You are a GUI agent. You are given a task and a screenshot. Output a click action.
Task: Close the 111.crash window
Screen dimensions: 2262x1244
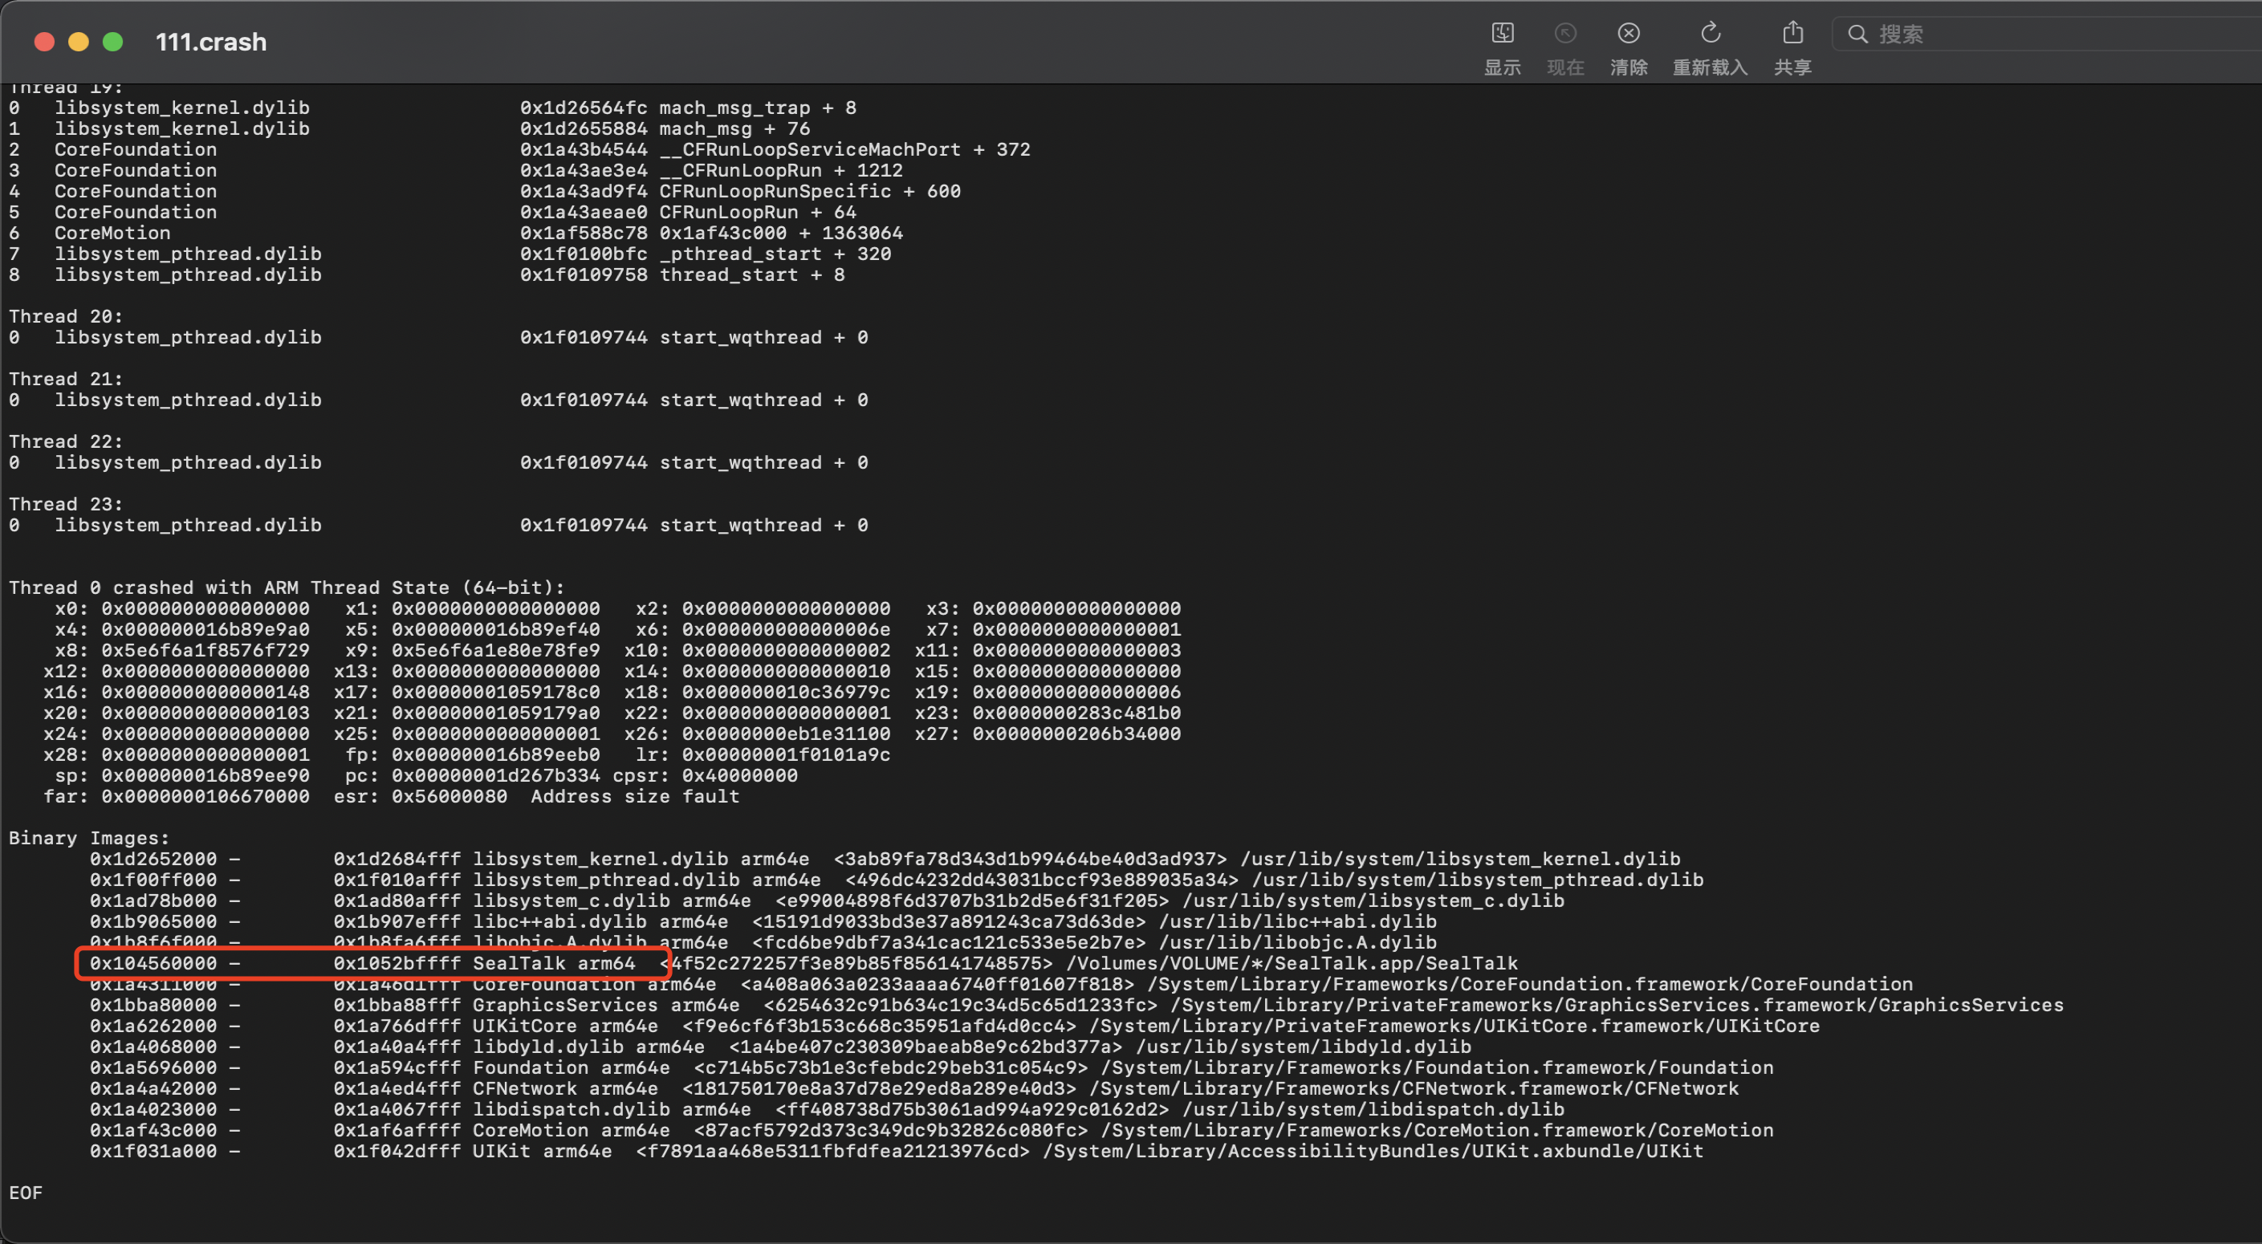click(44, 41)
